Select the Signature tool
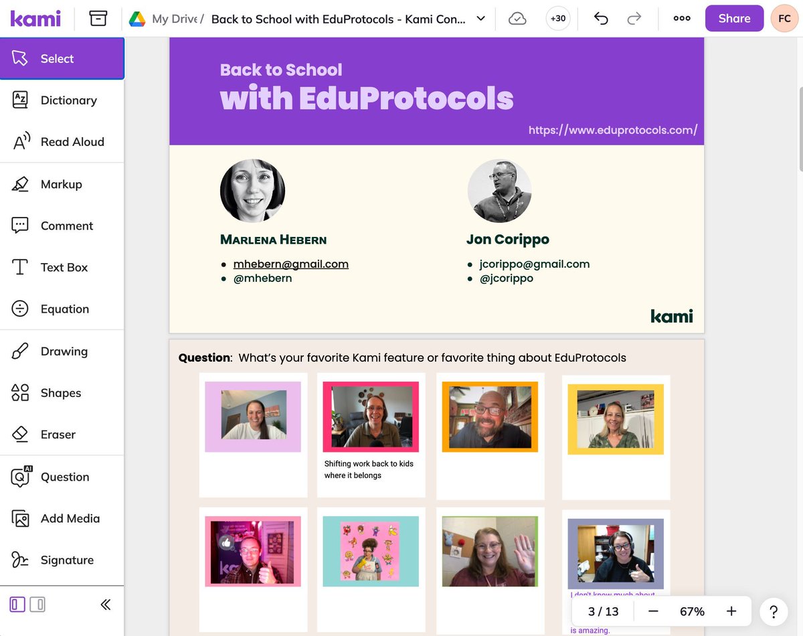This screenshot has width=803, height=636. [62, 560]
